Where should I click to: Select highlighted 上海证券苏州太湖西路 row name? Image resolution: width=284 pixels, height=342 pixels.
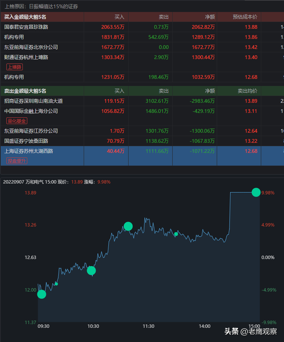28,151
